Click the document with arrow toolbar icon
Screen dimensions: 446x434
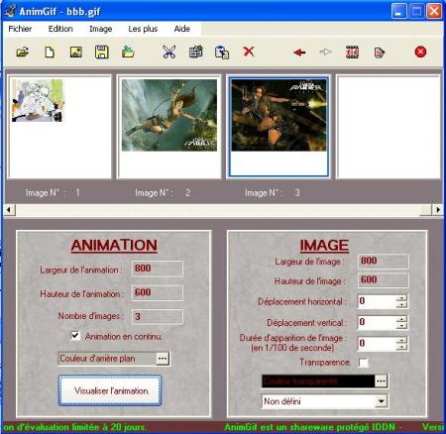click(379, 53)
